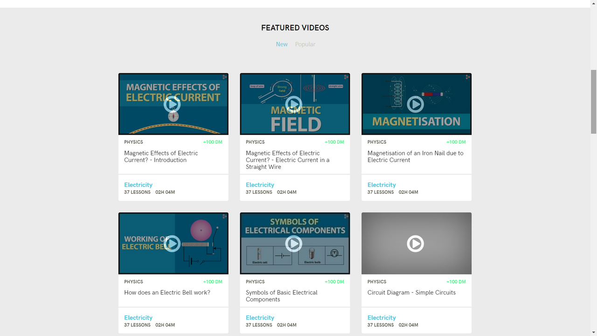Viewport: 597px width, 336px height.
Task: Click the +100 DM label on the Simple Circuits card
Action: [x=456, y=282]
